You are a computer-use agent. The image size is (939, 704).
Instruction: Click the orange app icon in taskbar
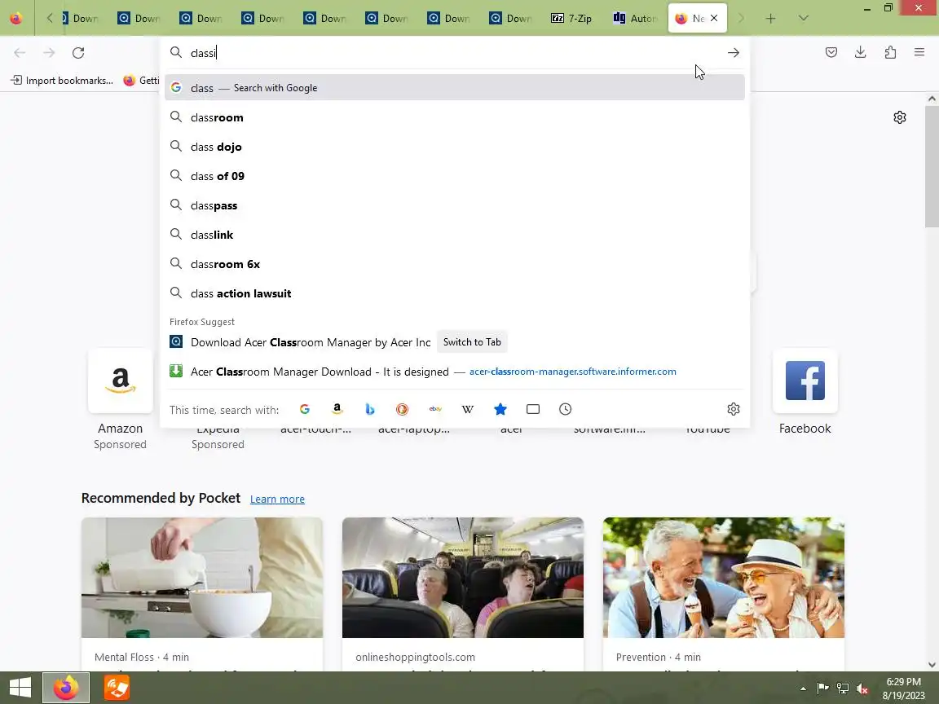tap(117, 688)
